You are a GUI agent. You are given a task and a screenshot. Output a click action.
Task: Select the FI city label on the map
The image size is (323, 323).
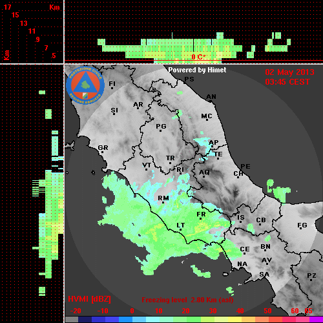(x=112, y=83)
